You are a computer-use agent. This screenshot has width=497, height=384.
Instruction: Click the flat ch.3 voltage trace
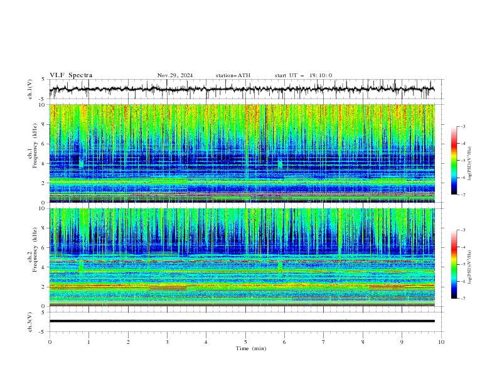[x=242, y=321]
